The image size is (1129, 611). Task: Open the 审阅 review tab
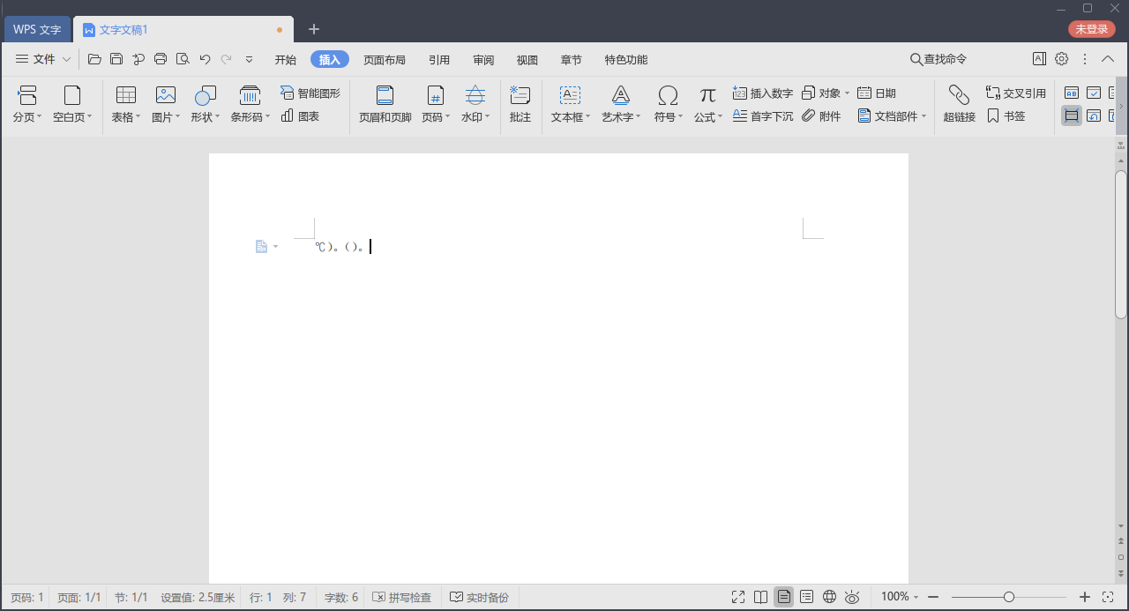[483, 60]
